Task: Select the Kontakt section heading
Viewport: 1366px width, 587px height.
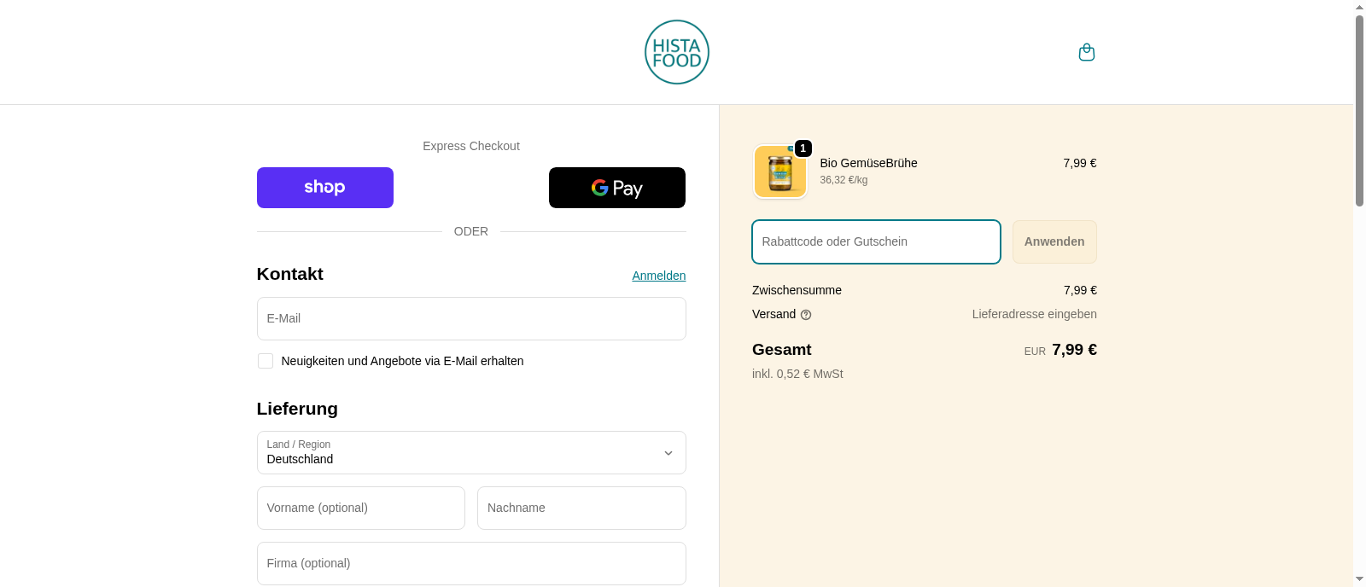Action: pos(289,274)
